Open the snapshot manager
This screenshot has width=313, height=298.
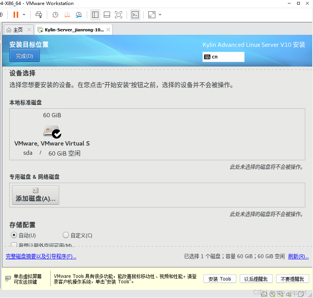(79, 15)
